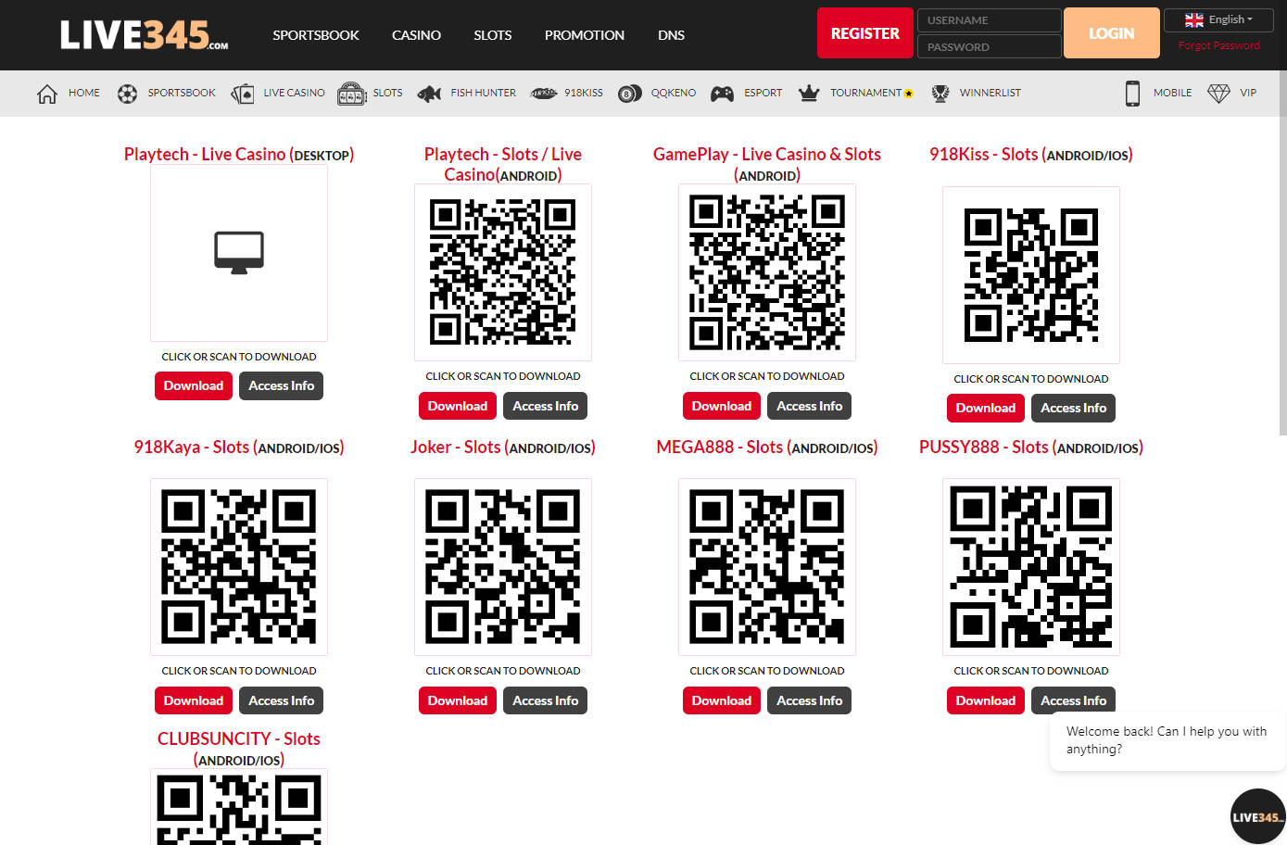Click the Forgot Password link
The height and width of the screenshot is (845, 1287).
click(x=1218, y=45)
